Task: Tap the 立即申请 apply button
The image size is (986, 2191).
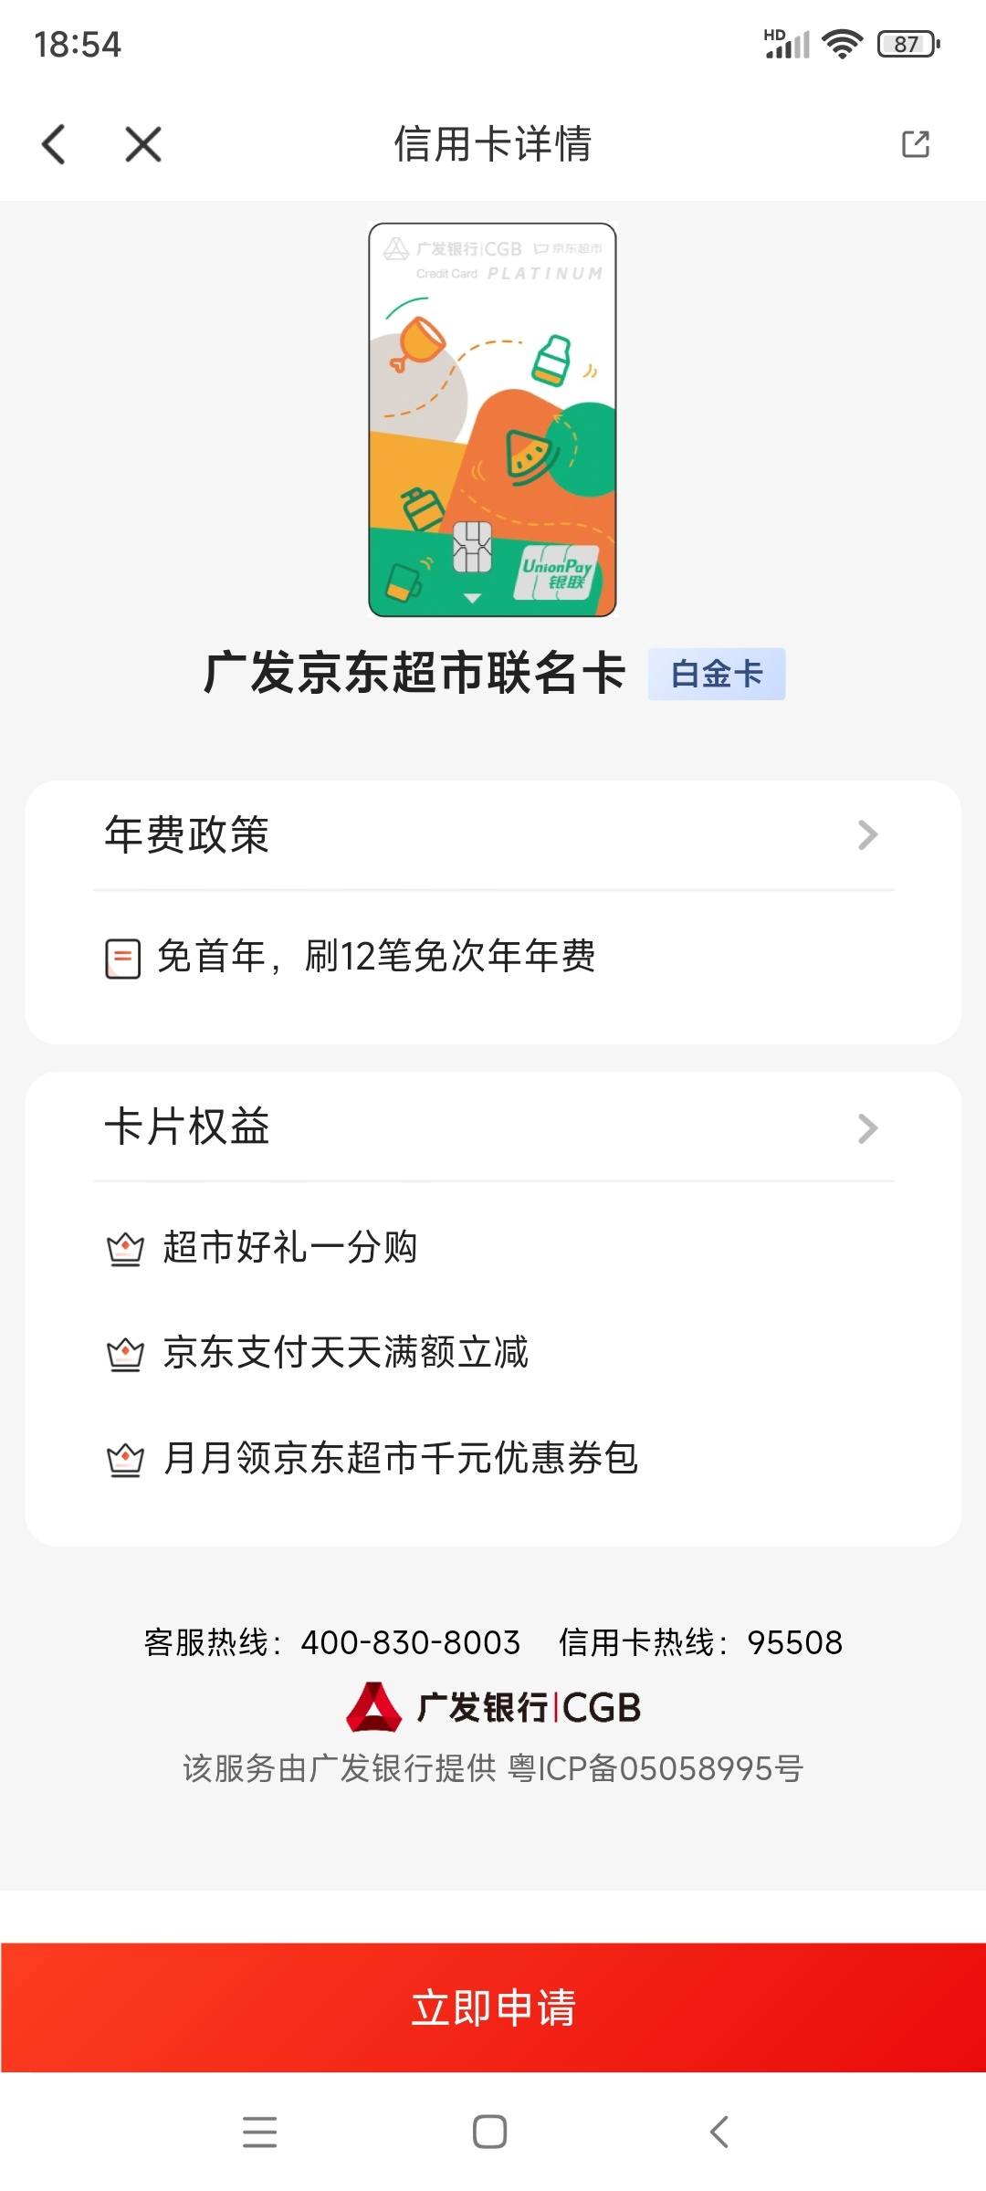Action: [x=493, y=2008]
